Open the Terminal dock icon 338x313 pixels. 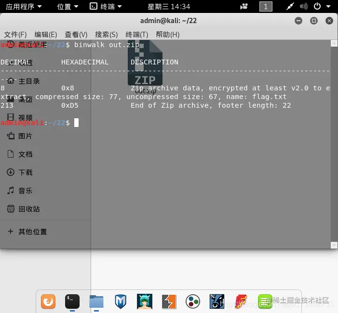pyautogui.click(x=72, y=301)
